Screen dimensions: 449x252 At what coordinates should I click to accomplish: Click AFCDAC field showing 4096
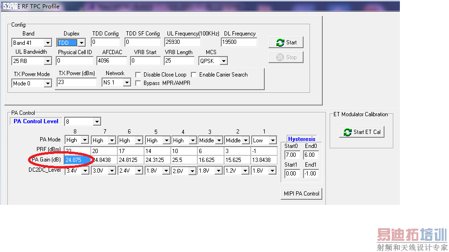coord(112,61)
